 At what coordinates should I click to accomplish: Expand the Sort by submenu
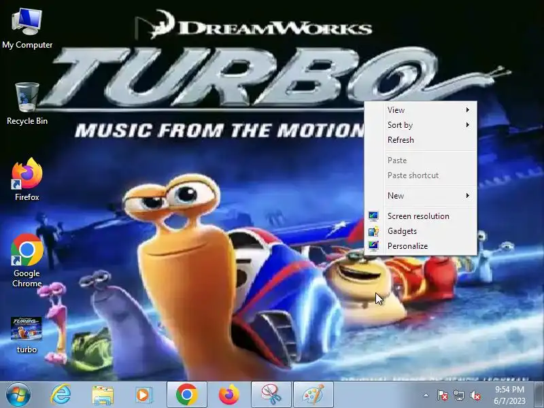coord(420,125)
